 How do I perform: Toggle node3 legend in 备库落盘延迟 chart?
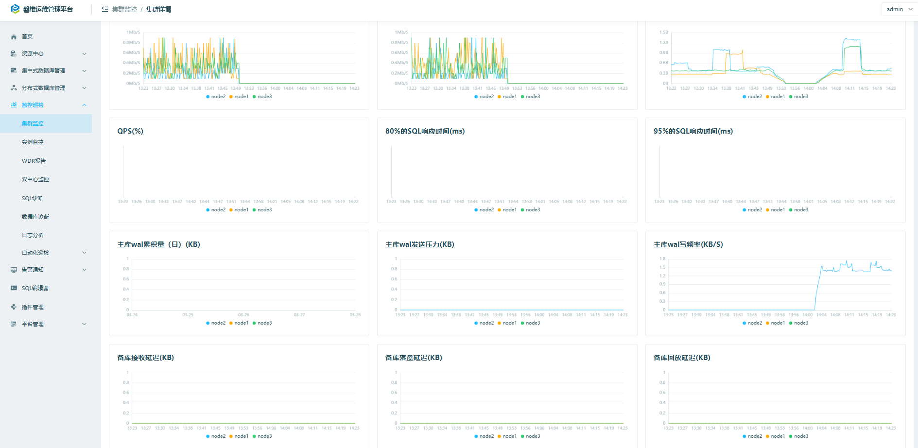pos(531,436)
